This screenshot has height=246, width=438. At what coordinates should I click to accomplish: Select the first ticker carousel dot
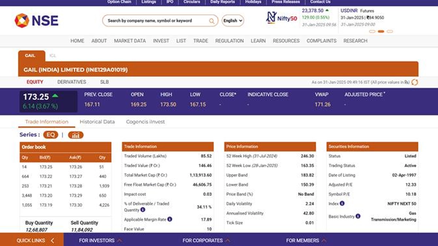(372, 32)
